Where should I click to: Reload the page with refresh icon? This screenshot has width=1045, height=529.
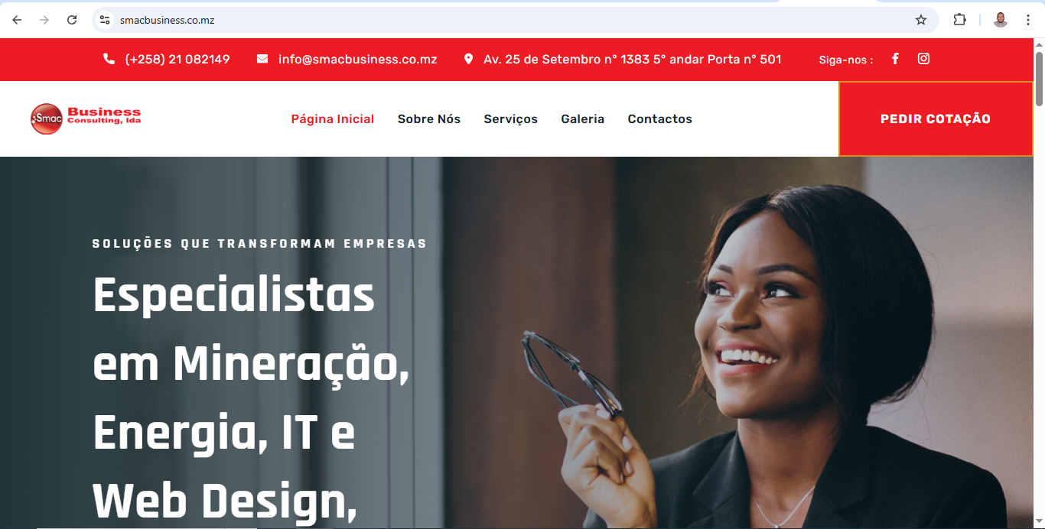[x=72, y=20]
